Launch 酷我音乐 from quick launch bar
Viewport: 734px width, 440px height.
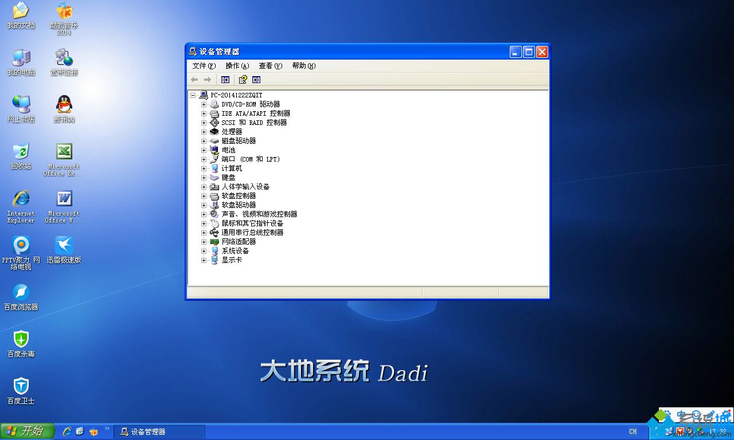(x=93, y=431)
